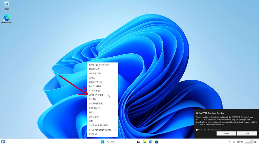Click the Windows Start button

coord(102,142)
